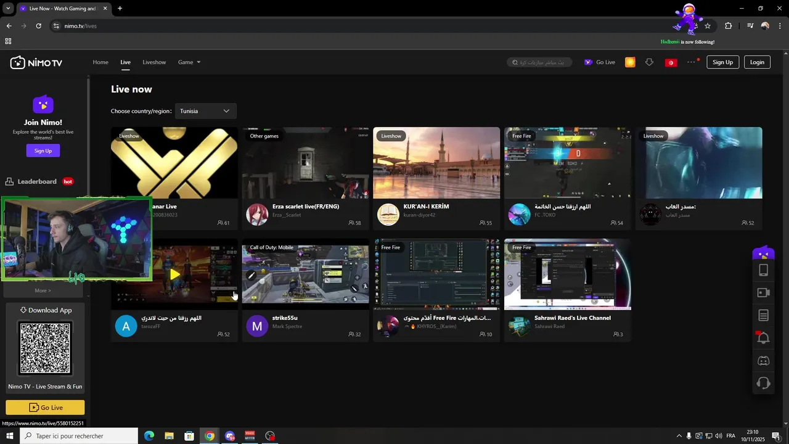Click the tarozaFF 'A' avatar
The height and width of the screenshot is (444, 789).
point(126,326)
